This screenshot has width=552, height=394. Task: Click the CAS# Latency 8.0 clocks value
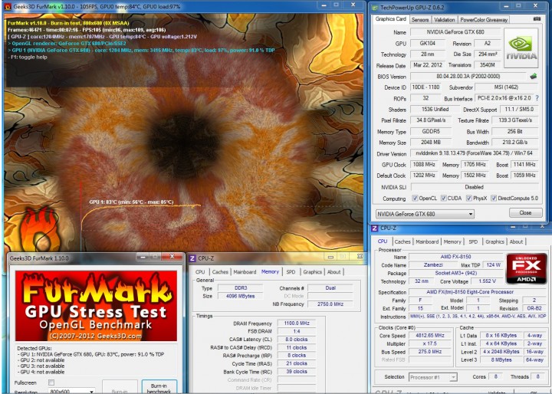click(297, 340)
